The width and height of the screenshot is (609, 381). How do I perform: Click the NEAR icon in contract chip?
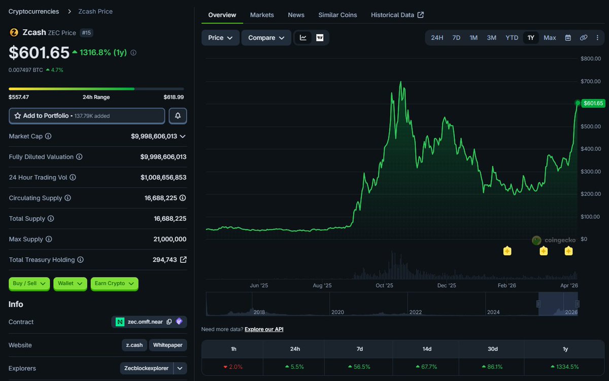(x=120, y=322)
